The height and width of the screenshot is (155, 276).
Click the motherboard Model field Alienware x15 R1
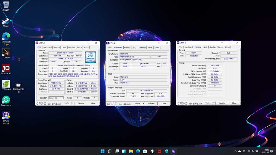135,57
